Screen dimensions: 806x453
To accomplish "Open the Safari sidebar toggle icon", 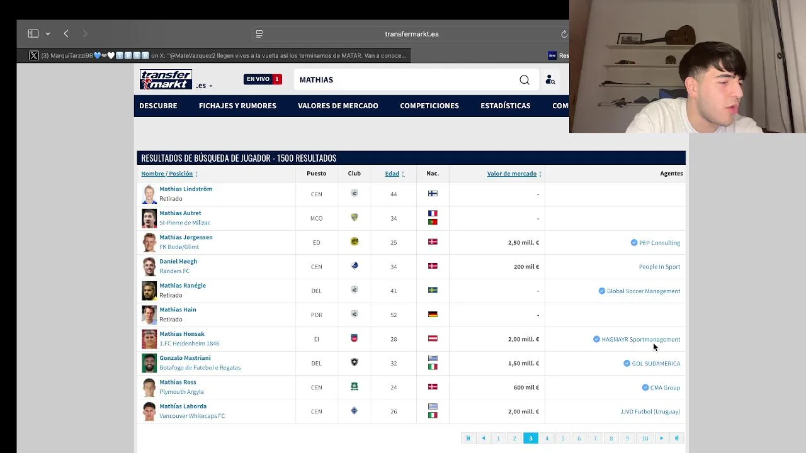I will coord(33,33).
